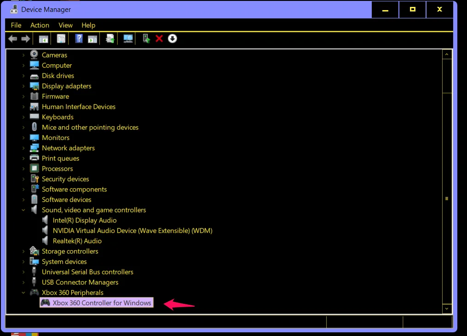Click the Firmware chip icon
The height and width of the screenshot is (336, 467).
coord(34,96)
